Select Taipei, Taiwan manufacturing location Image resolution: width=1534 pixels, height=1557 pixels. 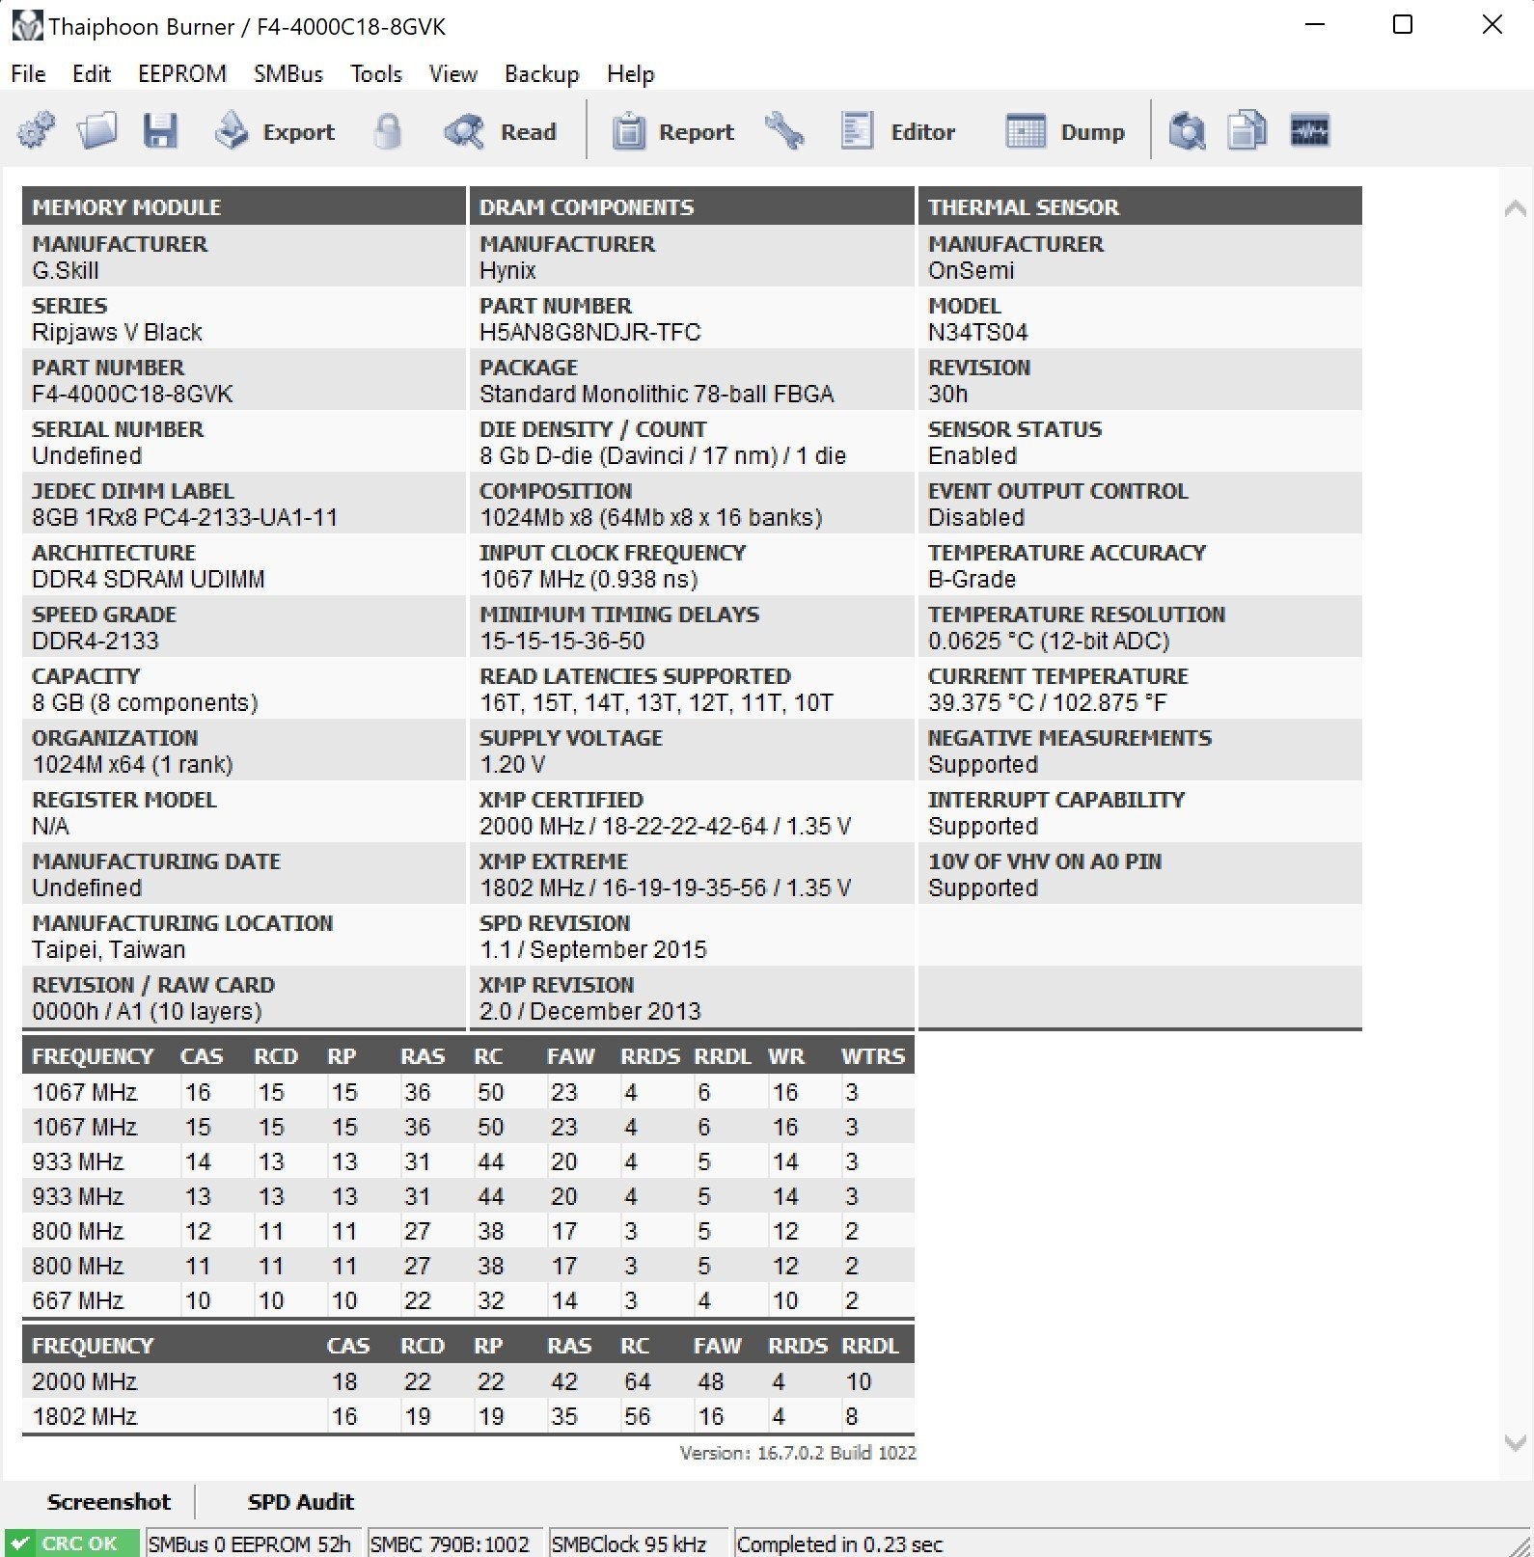click(108, 949)
